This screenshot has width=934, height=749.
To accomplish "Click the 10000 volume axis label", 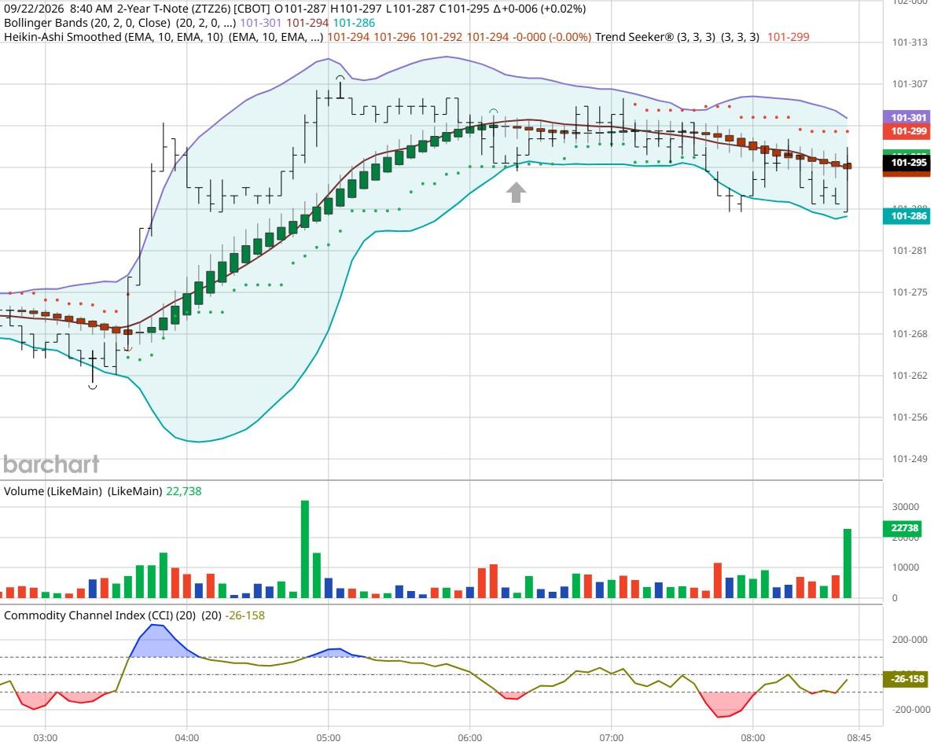I will coord(906,567).
